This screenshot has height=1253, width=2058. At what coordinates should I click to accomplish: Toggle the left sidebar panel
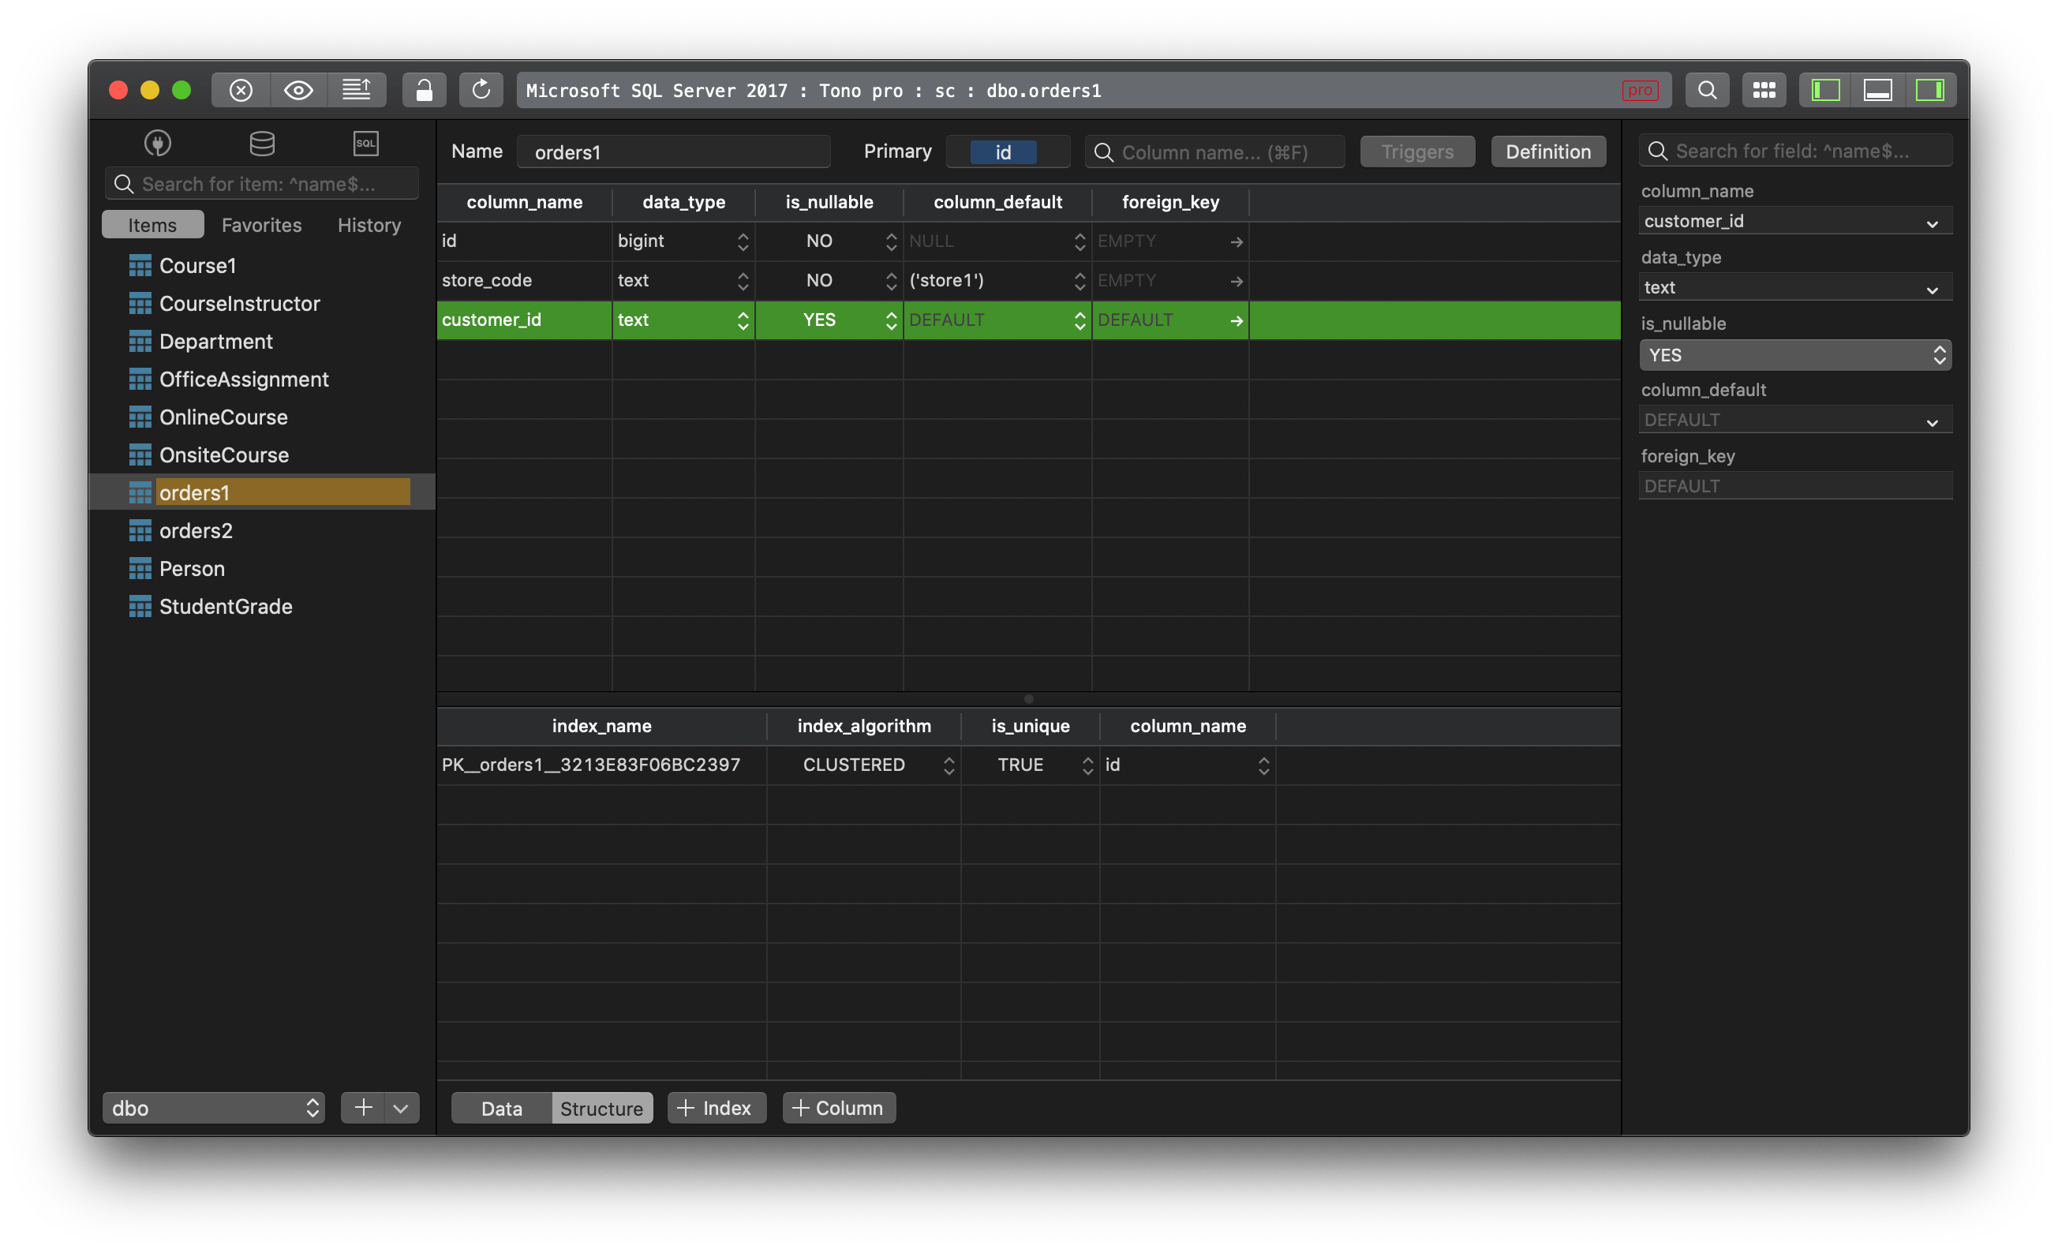pos(1826,90)
